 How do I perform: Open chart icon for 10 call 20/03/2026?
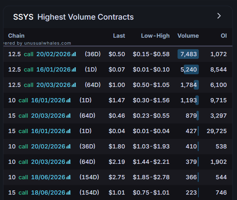click(68, 162)
